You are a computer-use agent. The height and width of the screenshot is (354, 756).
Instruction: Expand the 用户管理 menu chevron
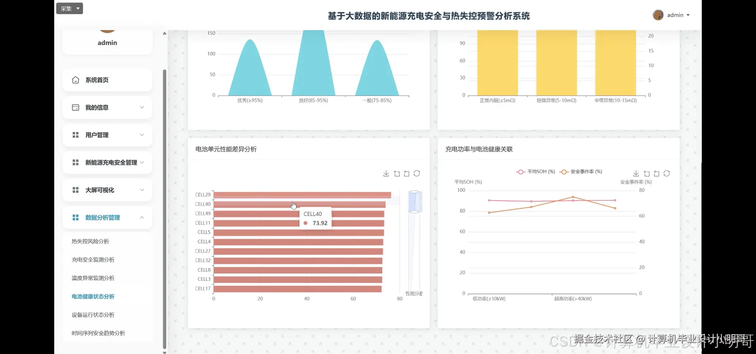(142, 135)
